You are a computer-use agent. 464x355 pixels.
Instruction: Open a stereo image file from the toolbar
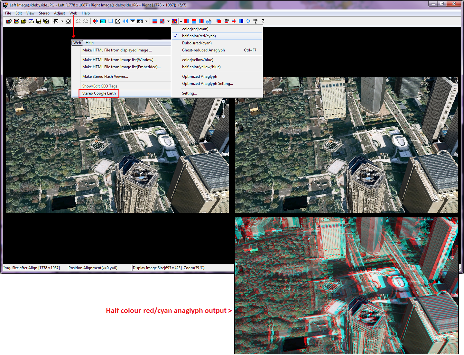click(9, 21)
